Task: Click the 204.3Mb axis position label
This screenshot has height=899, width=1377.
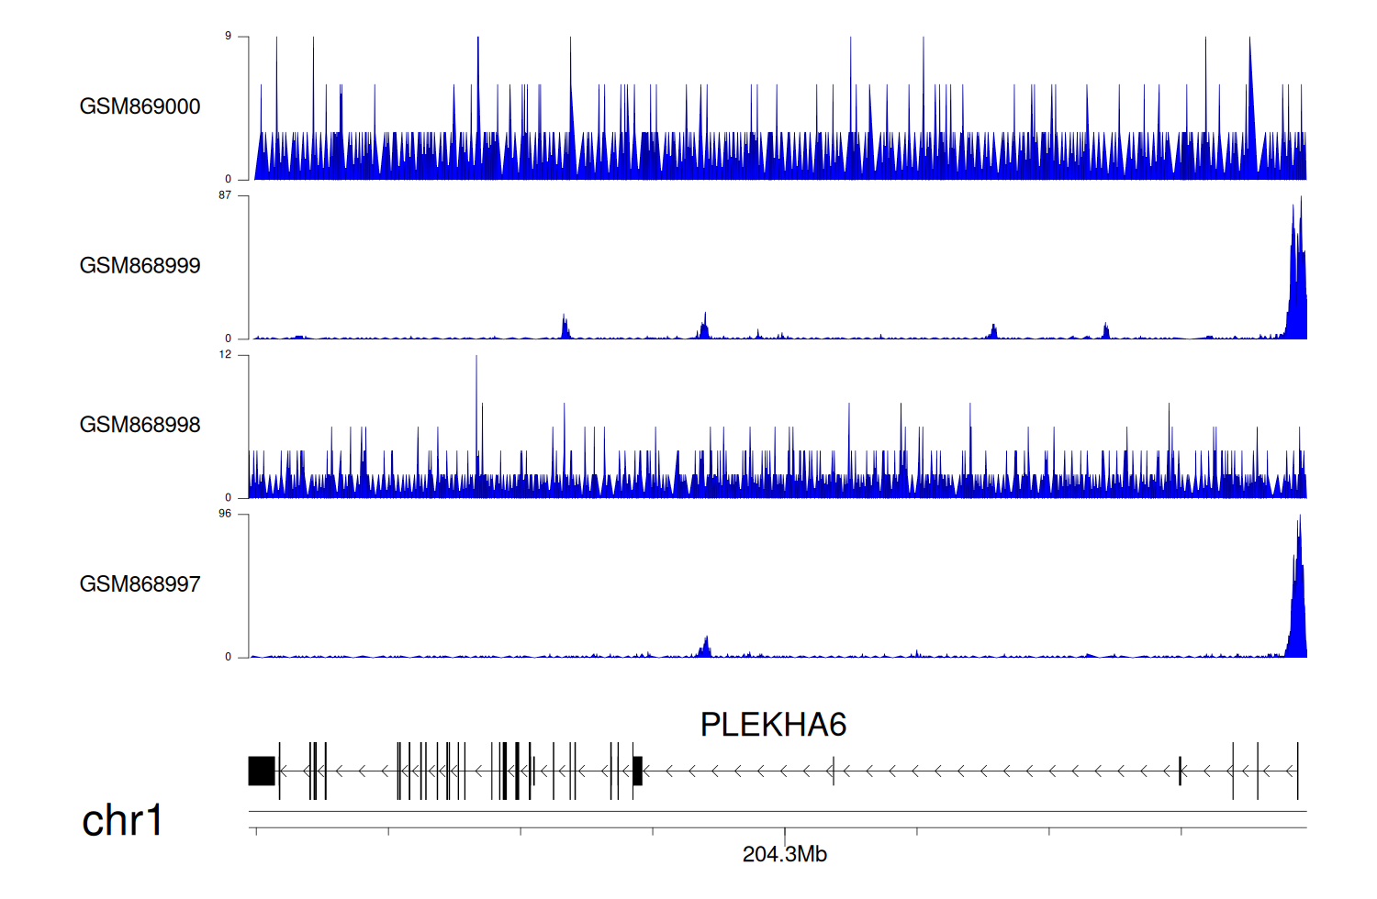Action: tap(784, 854)
